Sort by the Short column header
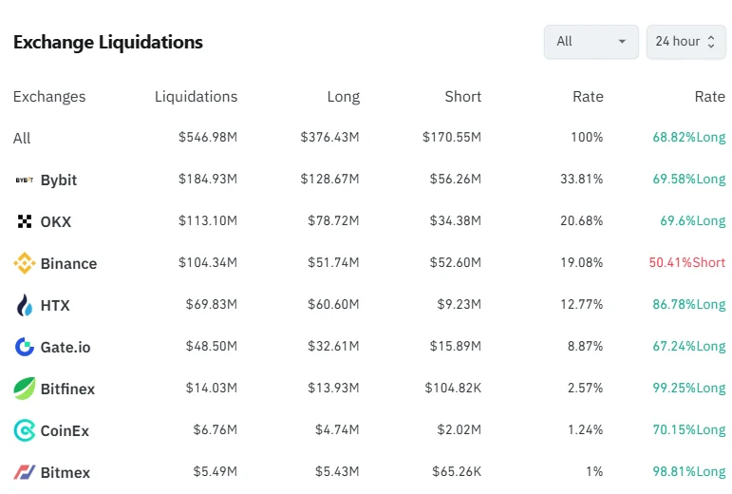The width and height of the screenshot is (732, 494). (462, 97)
